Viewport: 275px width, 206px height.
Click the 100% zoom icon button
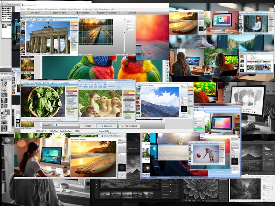(88, 126)
